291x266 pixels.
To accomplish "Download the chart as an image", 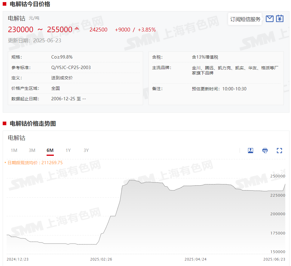I will tap(250, 150).
